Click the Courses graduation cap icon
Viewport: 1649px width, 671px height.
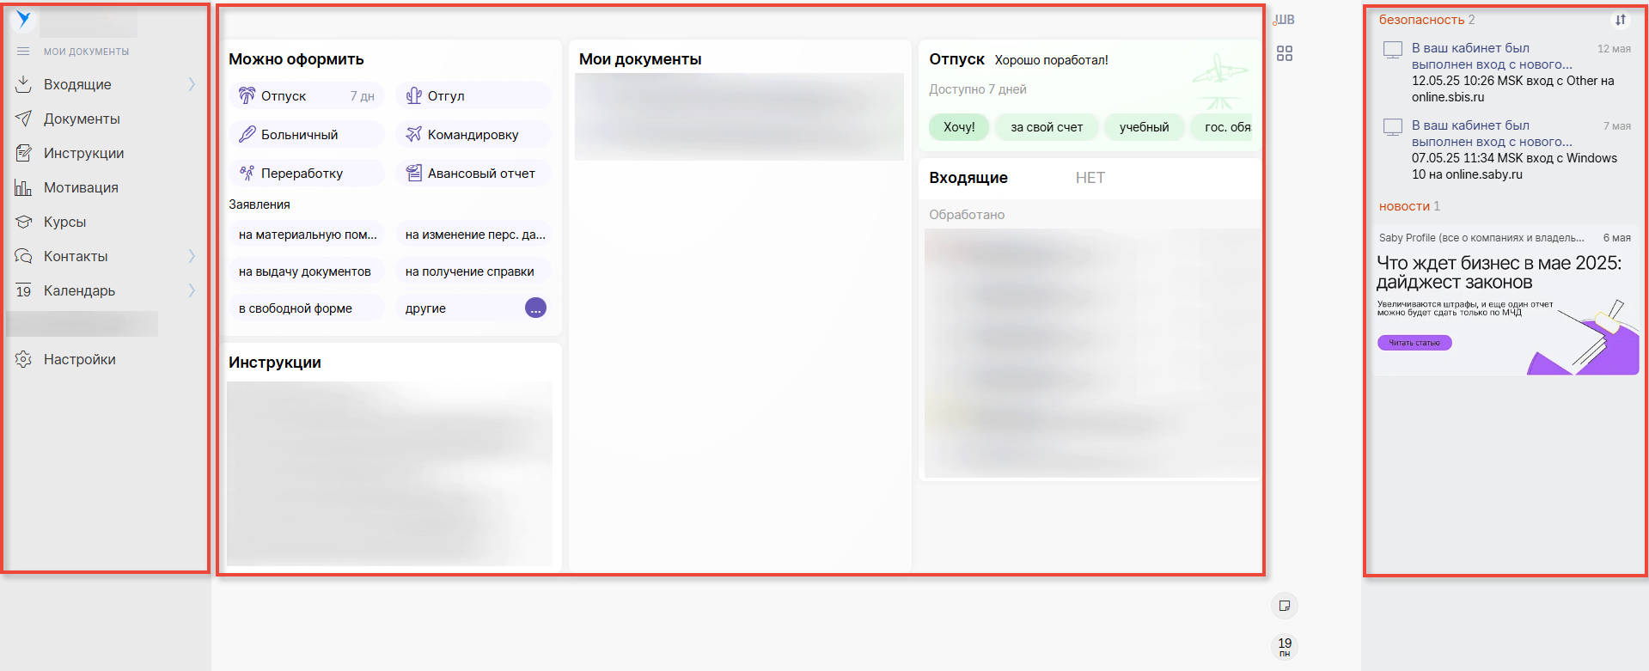click(24, 222)
